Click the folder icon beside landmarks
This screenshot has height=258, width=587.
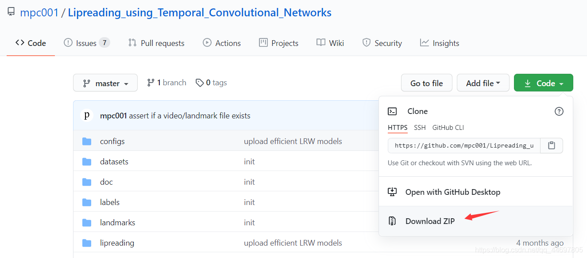87,223
